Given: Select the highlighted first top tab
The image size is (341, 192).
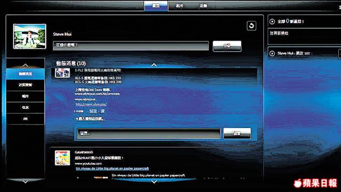Looking at the screenshot, I should pyautogui.click(x=156, y=6).
